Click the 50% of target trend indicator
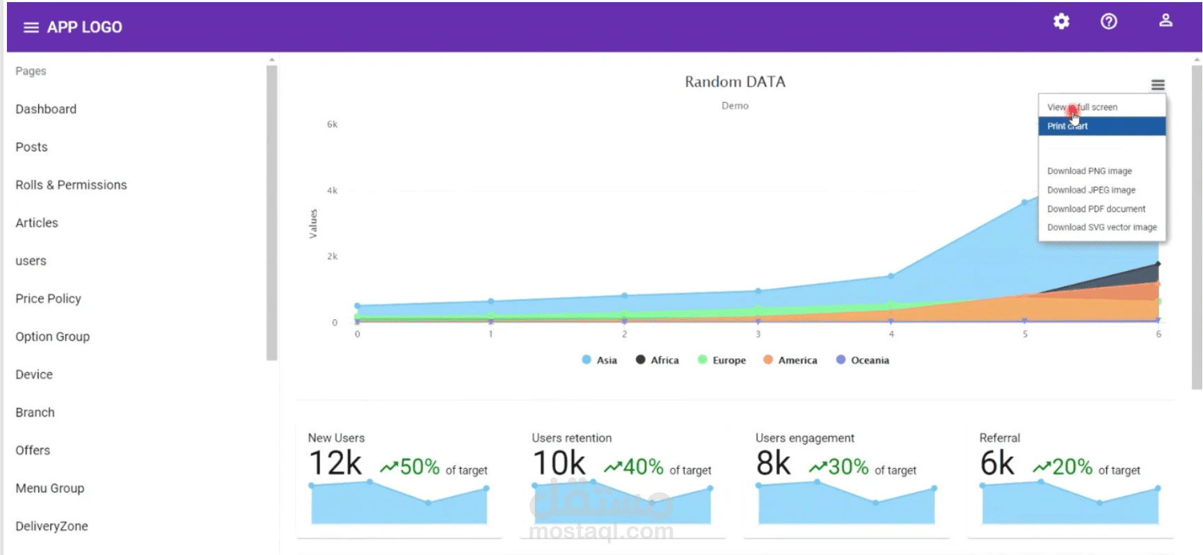This screenshot has height=555, width=1203. coord(434,467)
